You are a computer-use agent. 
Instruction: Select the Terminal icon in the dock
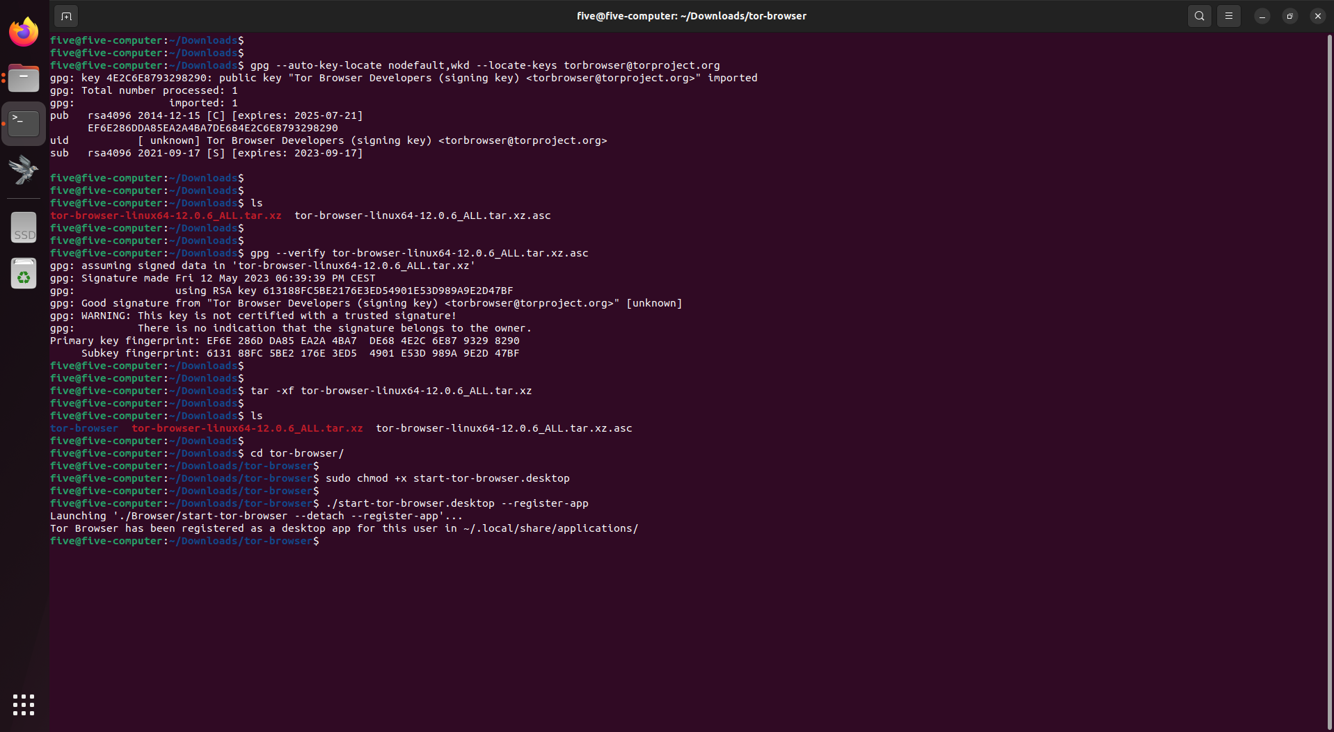pos(24,124)
